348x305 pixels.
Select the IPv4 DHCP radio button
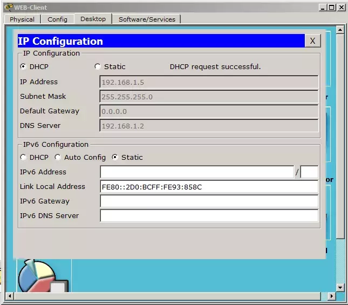pyautogui.click(x=23, y=66)
